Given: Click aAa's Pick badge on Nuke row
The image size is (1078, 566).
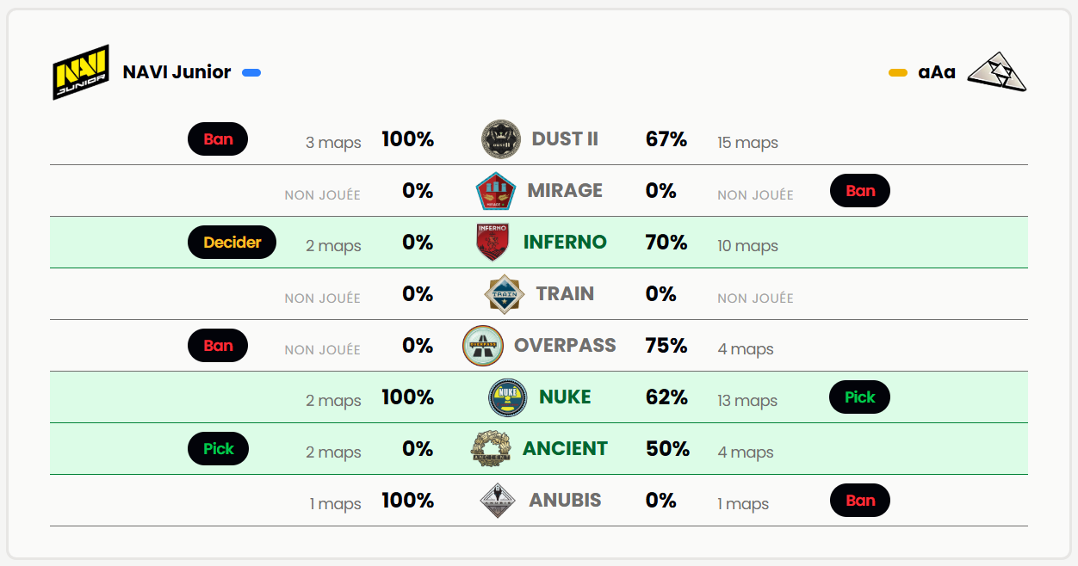Looking at the screenshot, I should coord(859,397).
